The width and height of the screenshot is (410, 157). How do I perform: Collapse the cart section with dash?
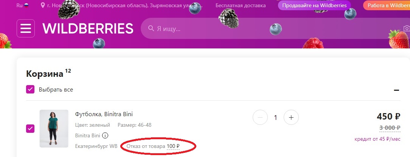[x=396, y=90]
